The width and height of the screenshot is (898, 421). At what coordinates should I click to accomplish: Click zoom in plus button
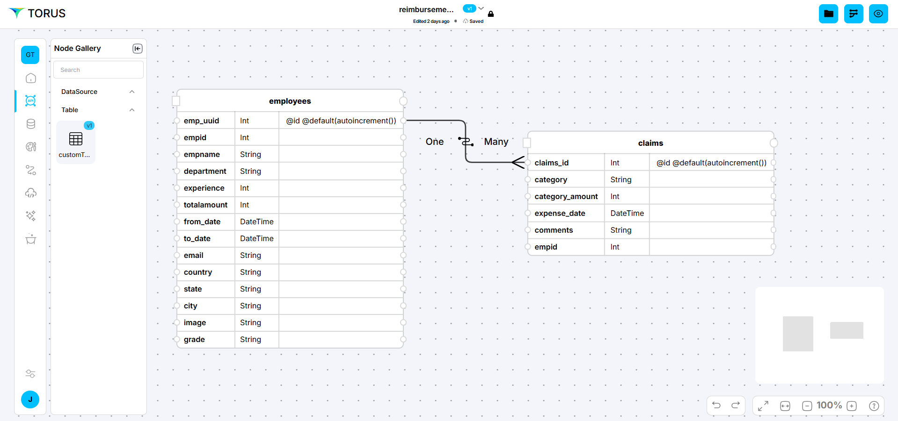[x=852, y=406]
